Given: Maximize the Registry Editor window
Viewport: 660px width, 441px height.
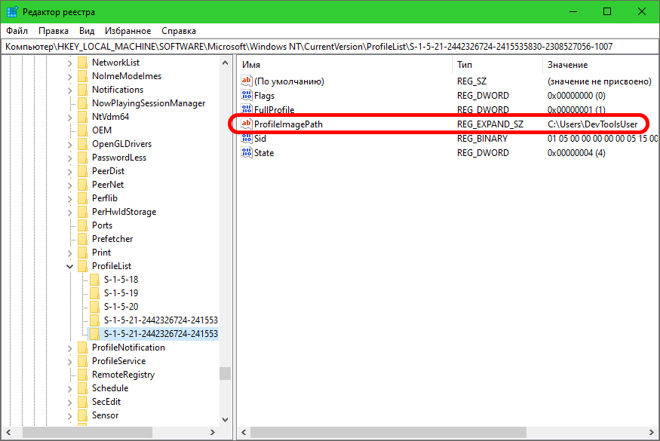Looking at the screenshot, I should coord(607,11).
